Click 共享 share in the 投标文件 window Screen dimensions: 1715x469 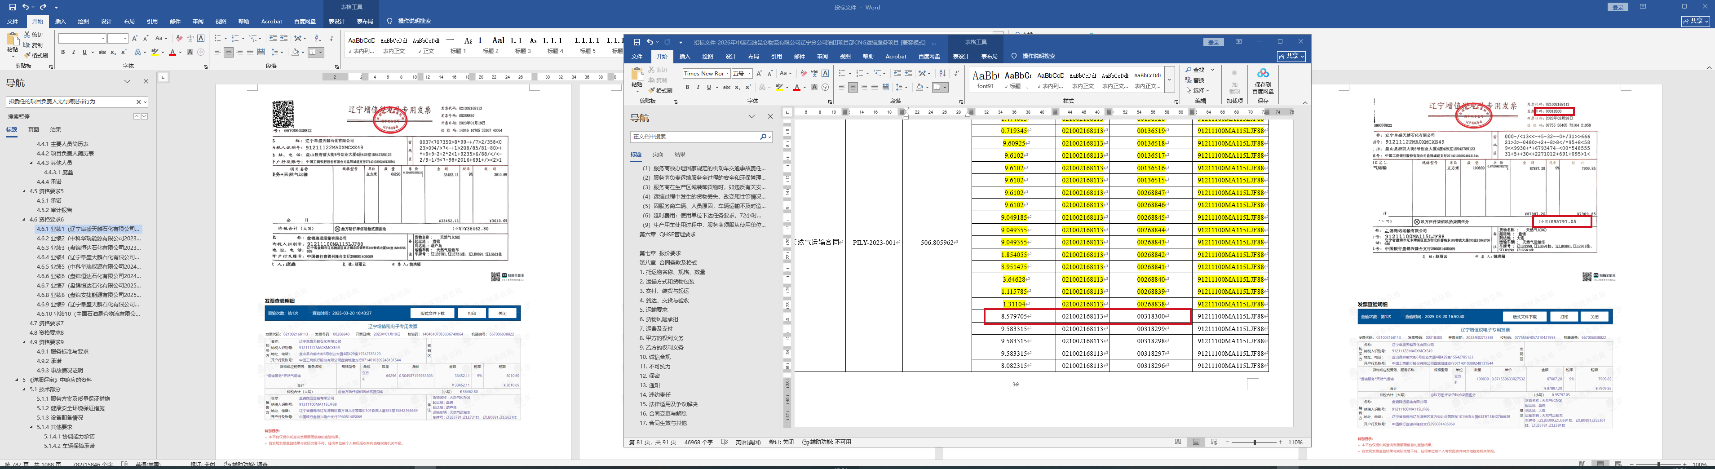(1696, 21)
